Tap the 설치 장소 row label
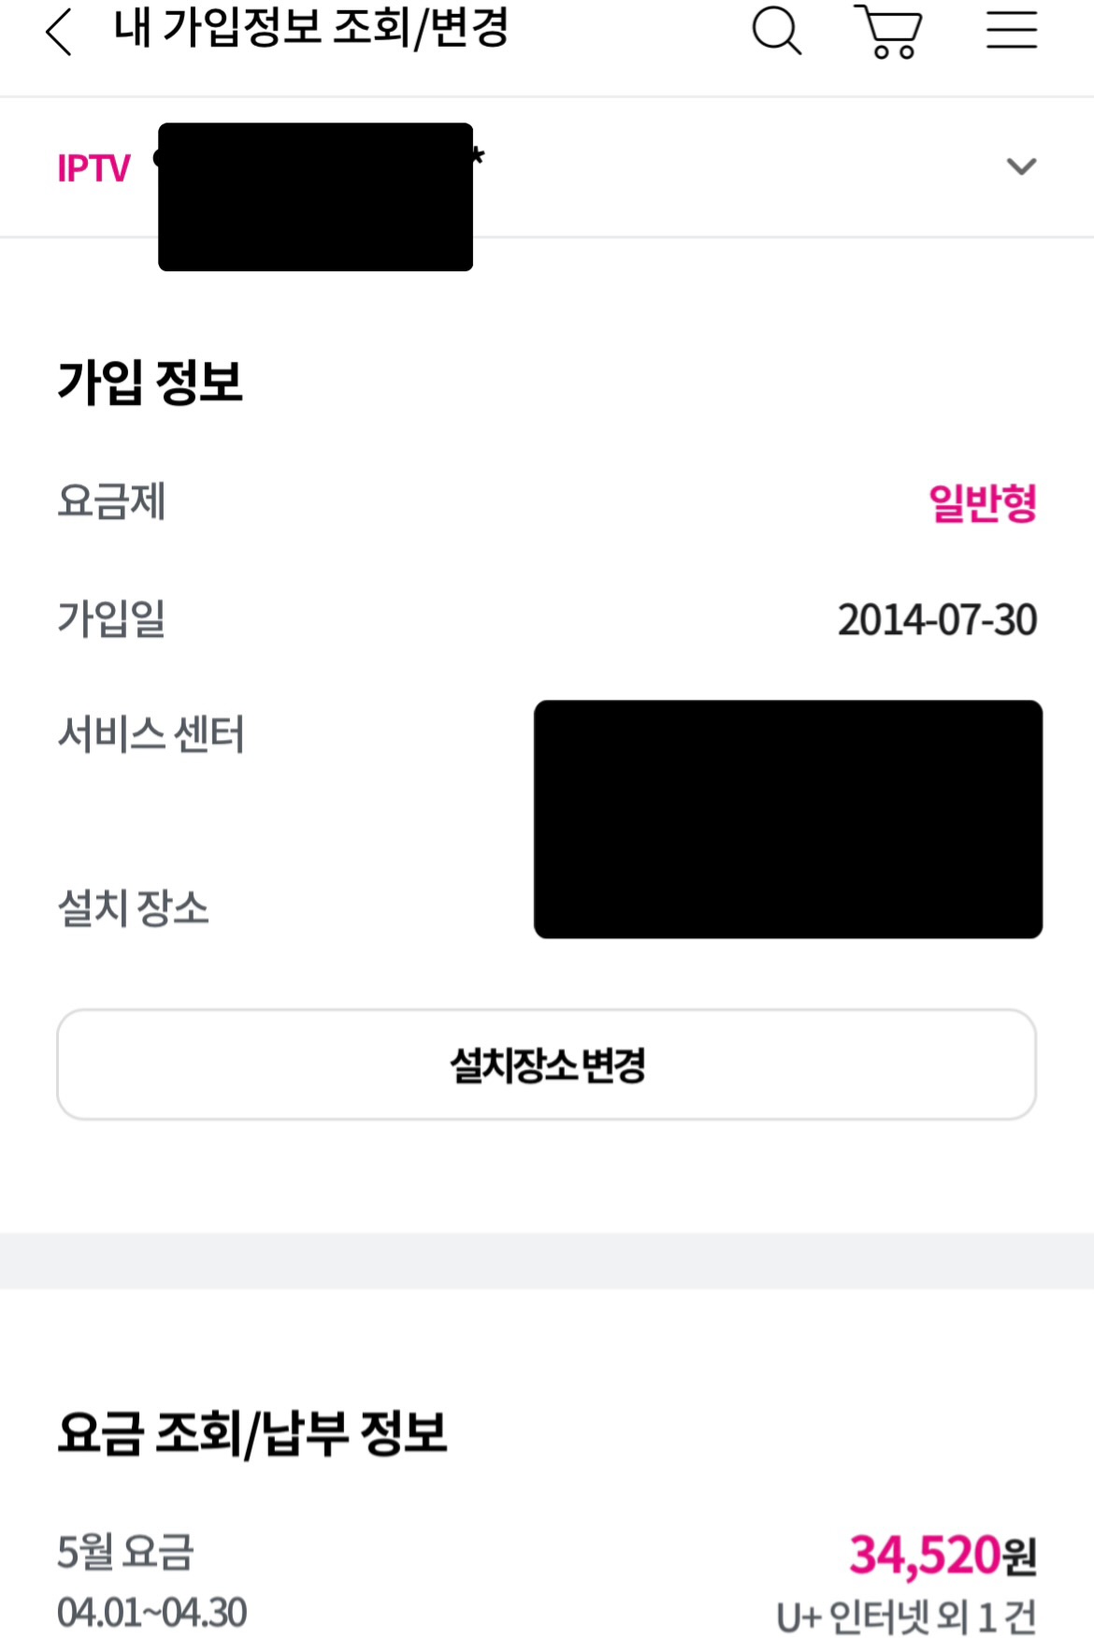Image resolution: width=1094 pixels, height=1638 pixels. pos(134,907)
